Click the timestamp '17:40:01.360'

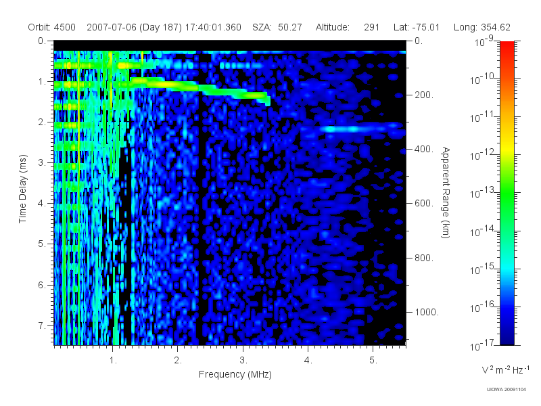[213, 27]
